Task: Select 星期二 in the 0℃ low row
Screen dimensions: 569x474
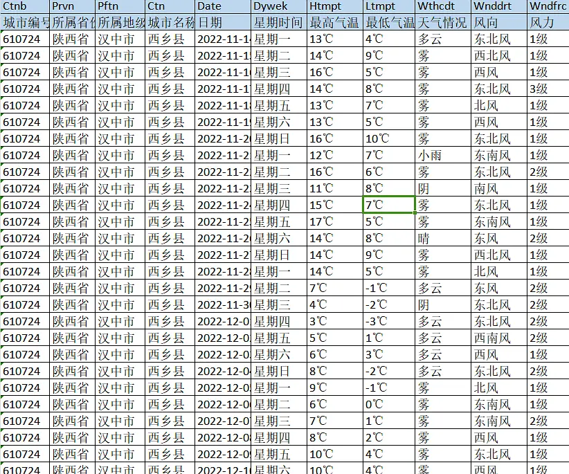Action: [279, 404]
